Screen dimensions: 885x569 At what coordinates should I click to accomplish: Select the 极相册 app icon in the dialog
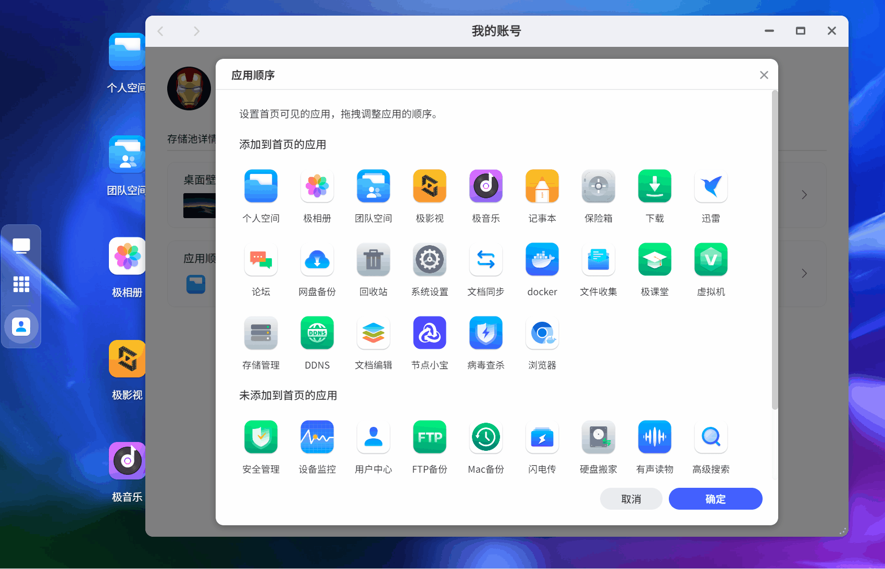pyautogui.click(x=317, y=186)
